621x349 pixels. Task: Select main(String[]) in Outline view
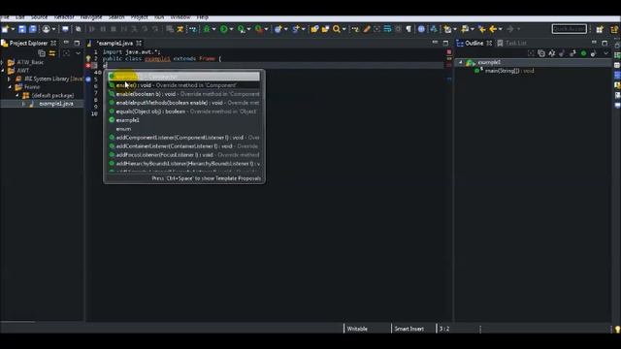509,71
